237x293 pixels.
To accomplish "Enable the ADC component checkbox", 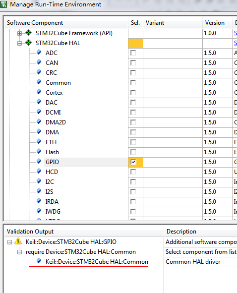I will coord(133,53).
